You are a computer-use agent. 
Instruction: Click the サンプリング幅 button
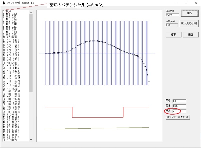click(189, 23)
